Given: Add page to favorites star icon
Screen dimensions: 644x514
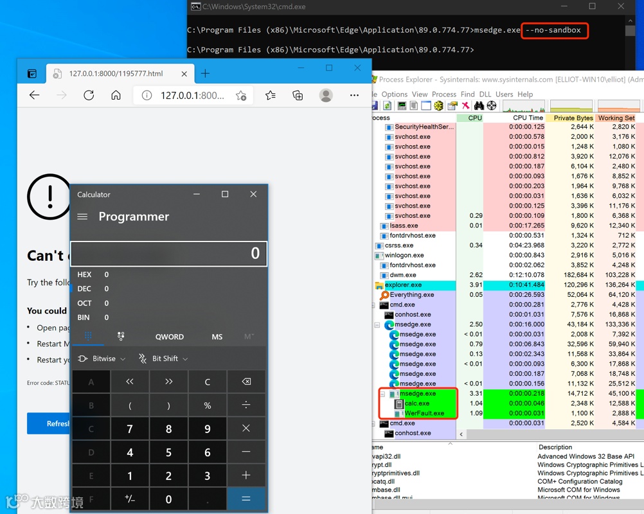Looking at the screenshot, I should (x=241, y=96).
